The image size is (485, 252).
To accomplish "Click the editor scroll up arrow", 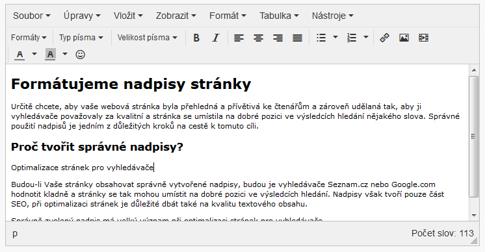I will pos(474,70).
